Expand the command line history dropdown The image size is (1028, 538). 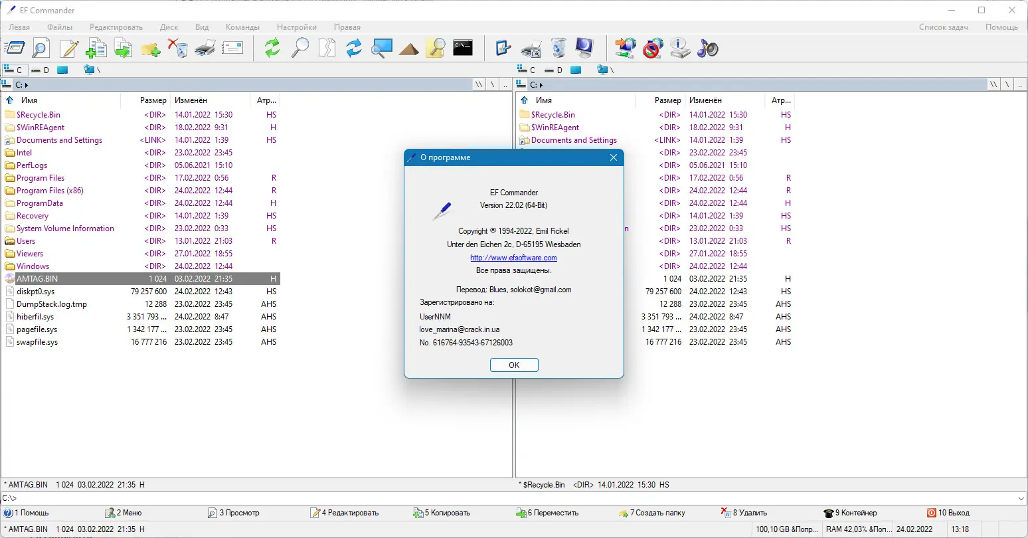1021,498
